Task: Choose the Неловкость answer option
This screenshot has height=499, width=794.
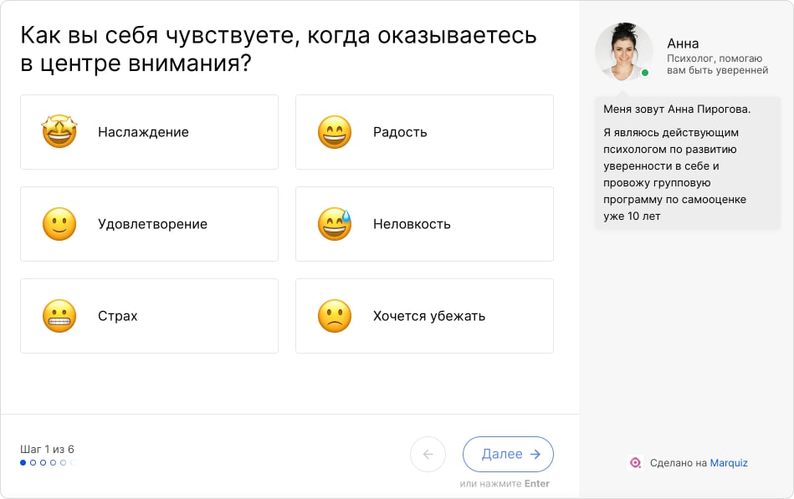Action: 424,224
